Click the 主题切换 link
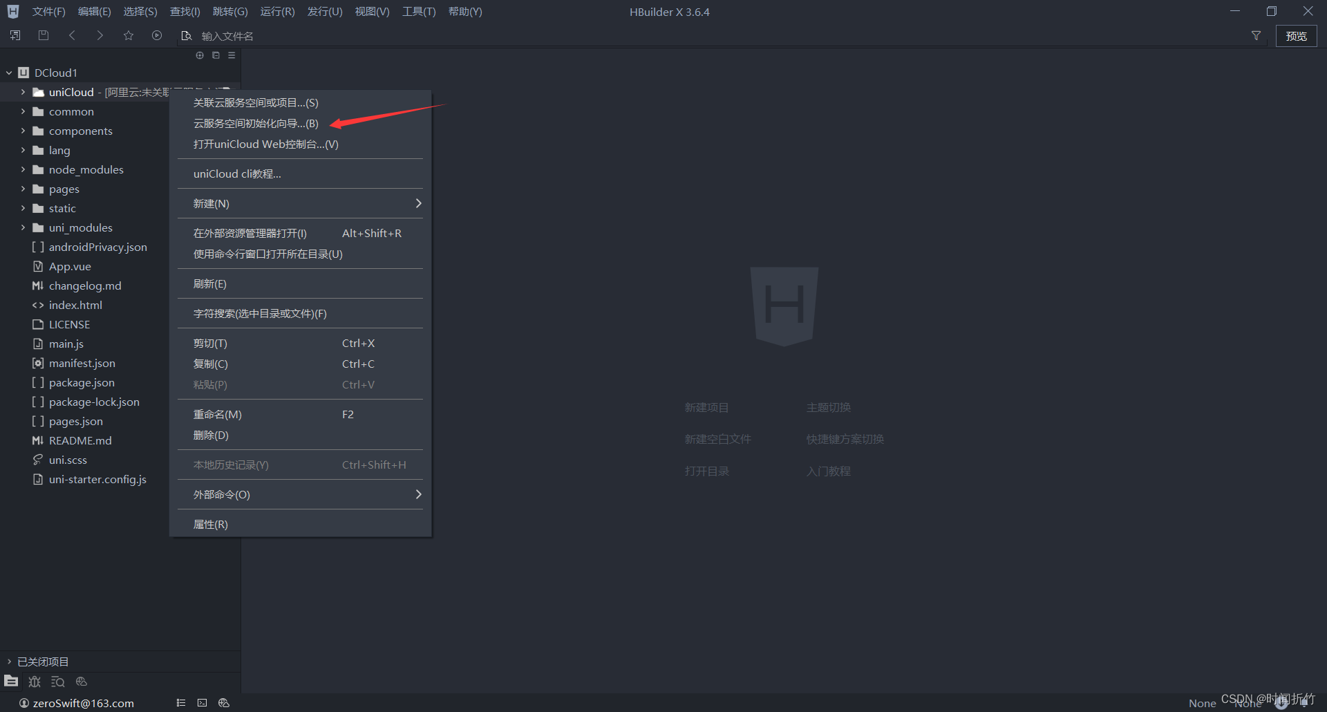The image size is (1327, 712). [x=828, y=407]
